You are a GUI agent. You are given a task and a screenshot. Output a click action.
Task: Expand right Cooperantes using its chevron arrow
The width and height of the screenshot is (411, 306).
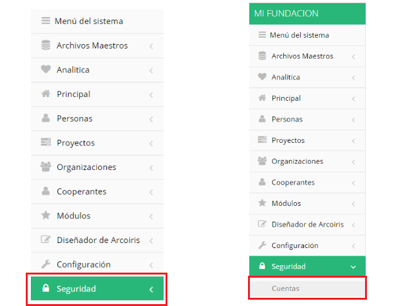354,183
